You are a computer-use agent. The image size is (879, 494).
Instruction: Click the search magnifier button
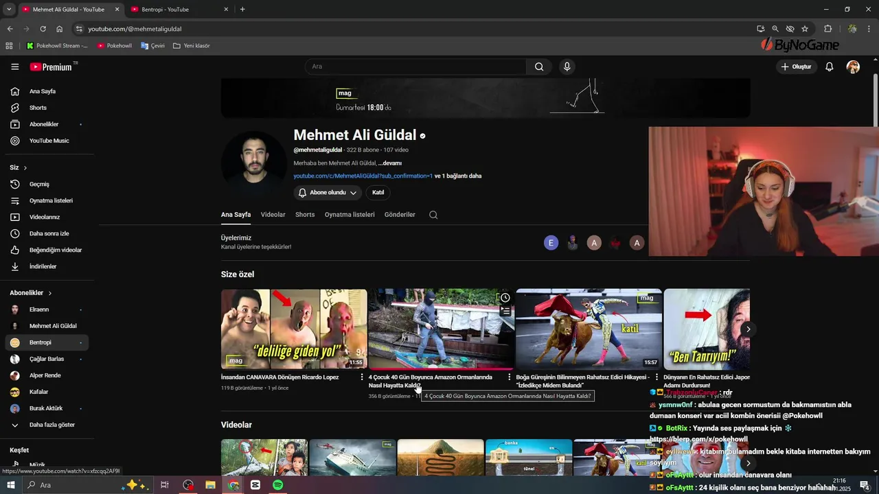539,67
